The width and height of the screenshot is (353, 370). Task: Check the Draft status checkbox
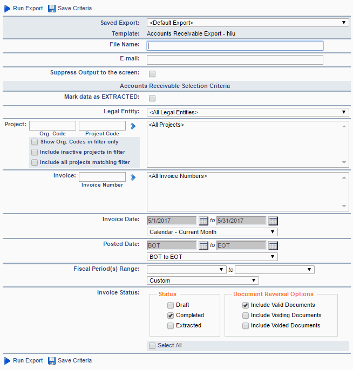tap(171, 305)
